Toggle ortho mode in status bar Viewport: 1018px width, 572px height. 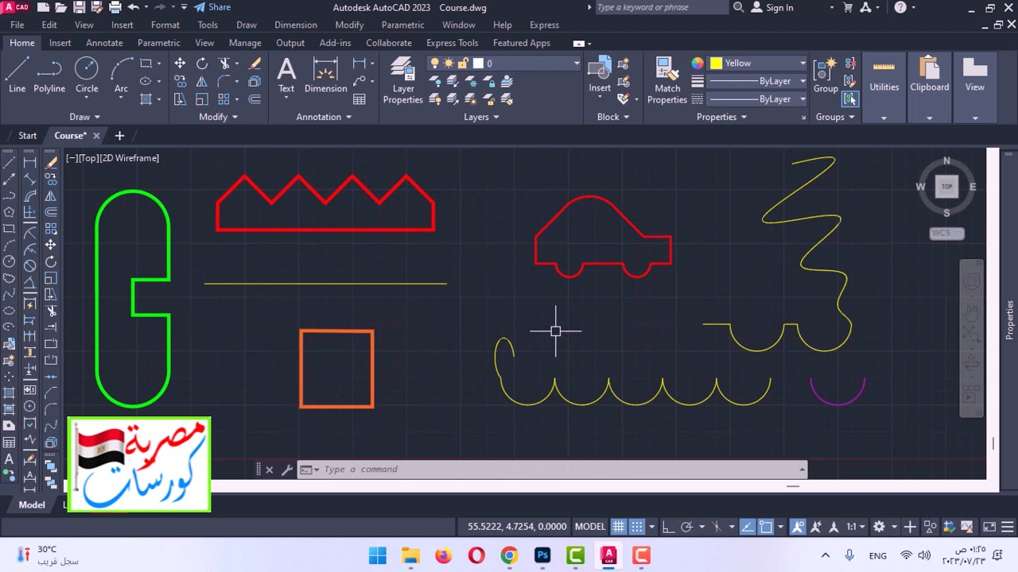point(669,527)
